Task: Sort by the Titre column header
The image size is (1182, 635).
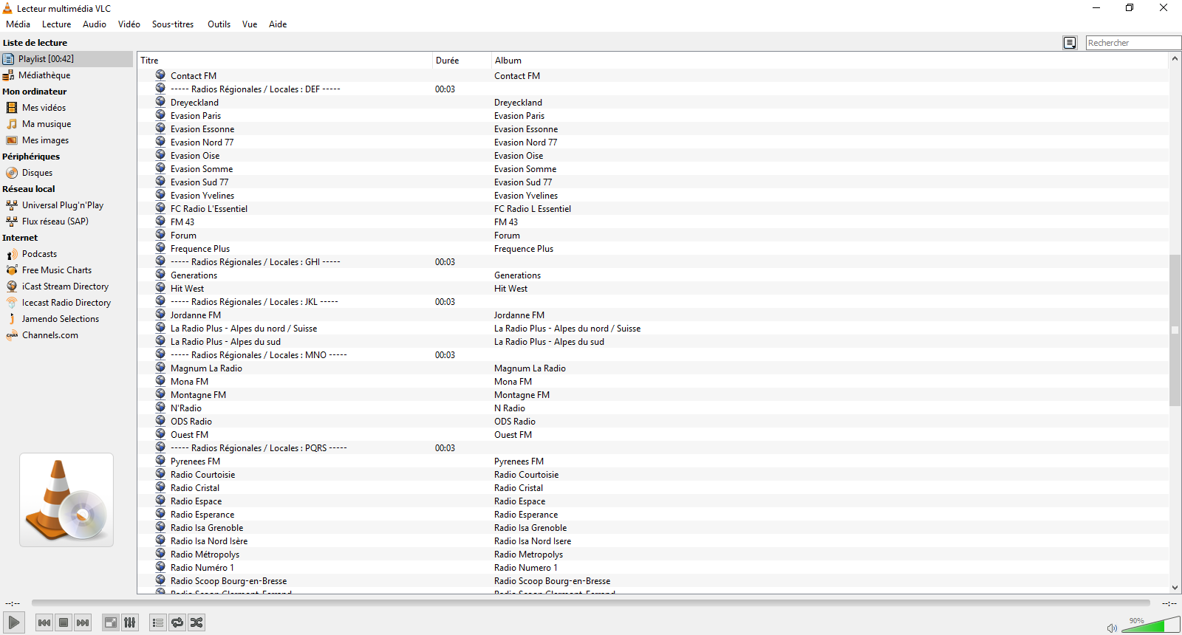Action: click(x=284, y=61)
